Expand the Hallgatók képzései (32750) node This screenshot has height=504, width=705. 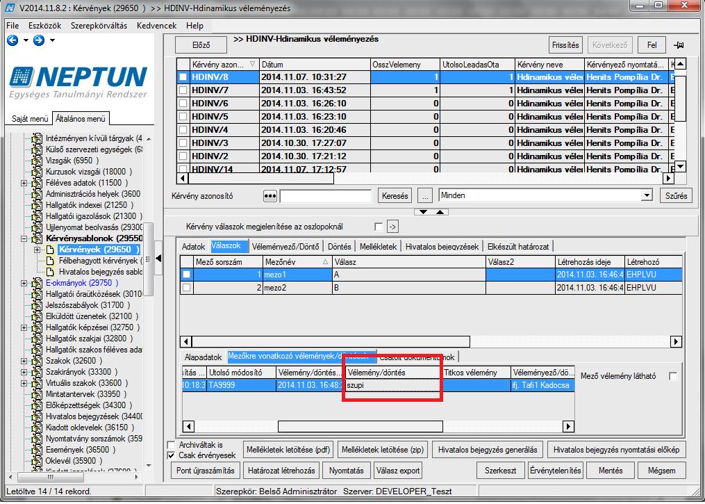coord(24,327)
